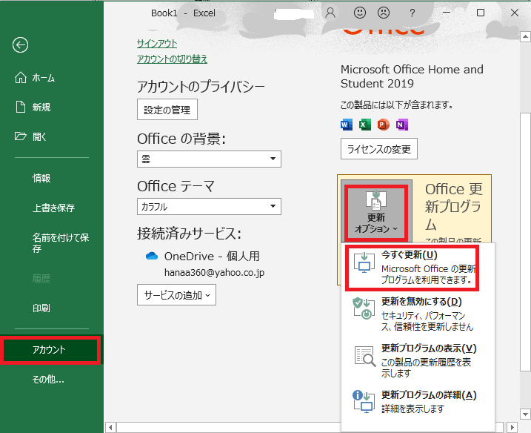The height and width of the screenshot is (433, 531).
Task: Click the Word product icon
Action: (x=346, y=125)
